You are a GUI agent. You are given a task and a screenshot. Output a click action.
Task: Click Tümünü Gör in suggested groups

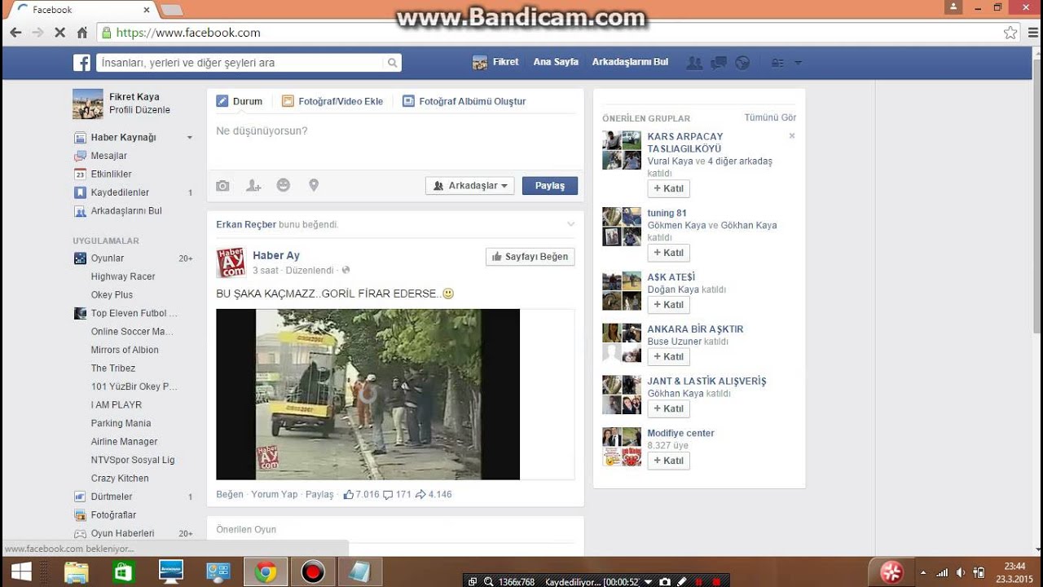[x=770, y=117]
